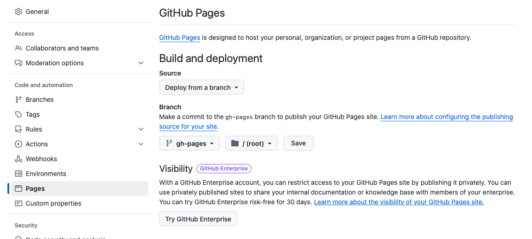
Task: Click the Moderation options comment icon
Action: 19,63
